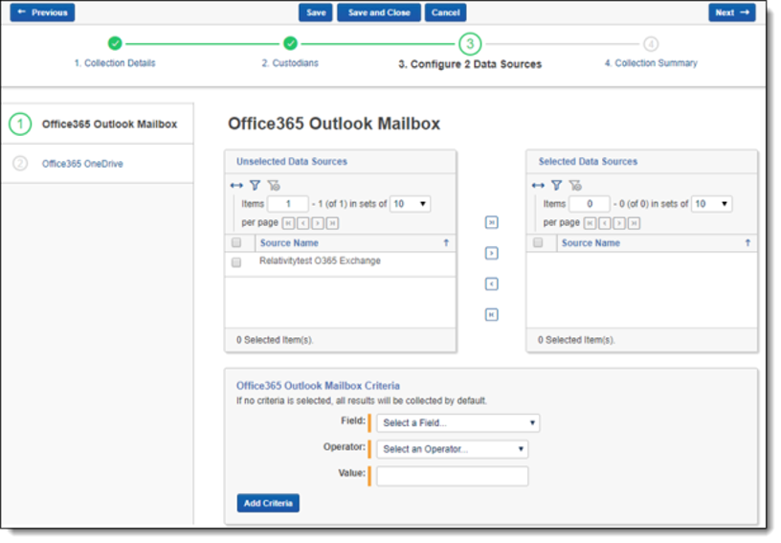Image resolution: width=781 pixels, height=543 pixels.
Task: Click the Next button
Action: [x=732, y=12]
